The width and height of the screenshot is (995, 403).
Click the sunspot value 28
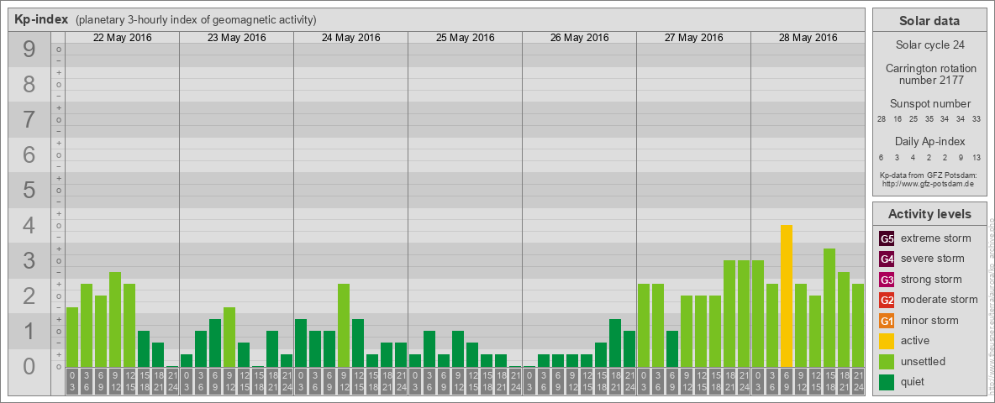[x=882, y=119]
